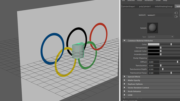Expand the UUID section

[124, 95]
